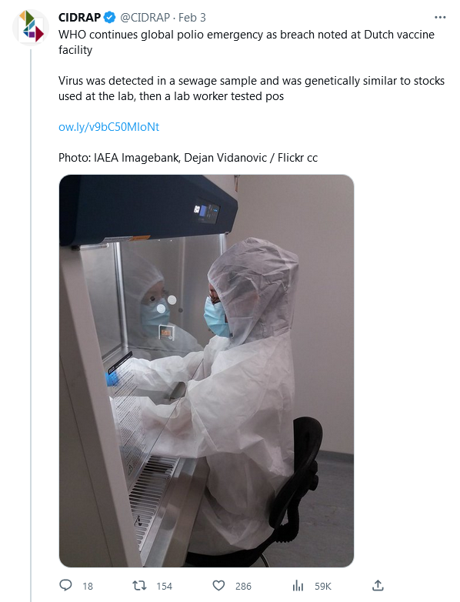Open the CIDRAP profile avatar

tap(31, 27)
